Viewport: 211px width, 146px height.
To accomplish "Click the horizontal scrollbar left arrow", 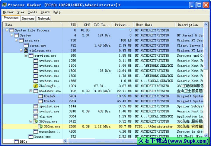I will 65,141.
